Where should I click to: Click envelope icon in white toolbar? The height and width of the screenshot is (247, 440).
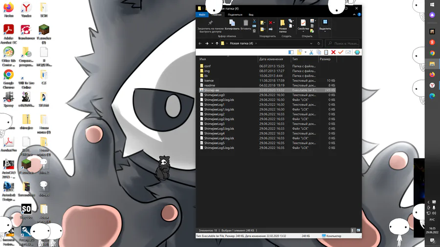348,52
